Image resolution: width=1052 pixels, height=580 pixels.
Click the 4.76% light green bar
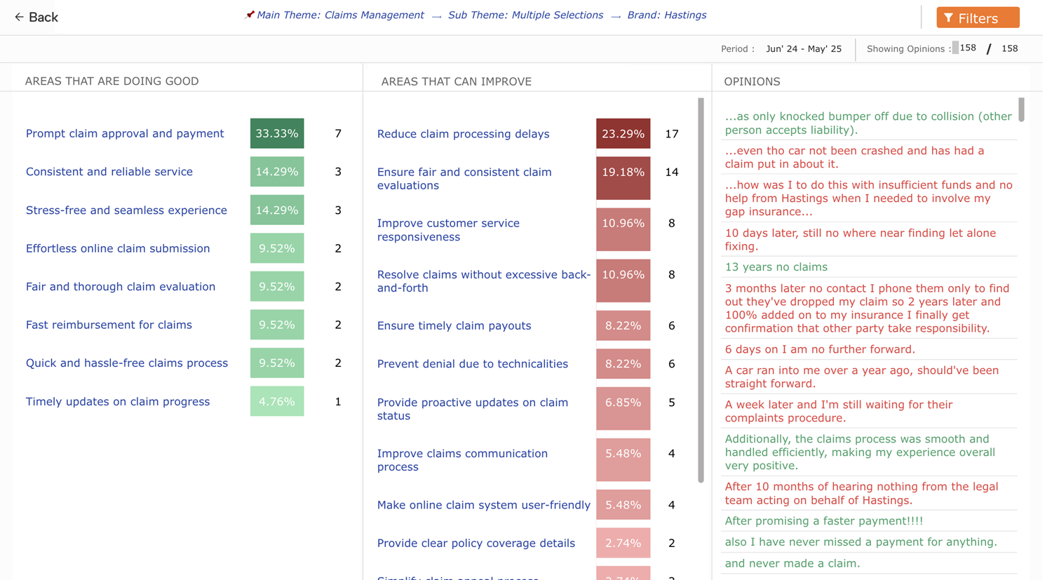pyautogui.click(x=277, y=402)
